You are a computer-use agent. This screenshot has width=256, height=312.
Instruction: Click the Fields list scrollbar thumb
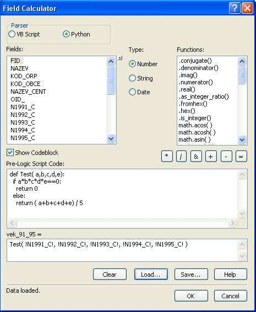pyautogui.click(x=111, y=80)
